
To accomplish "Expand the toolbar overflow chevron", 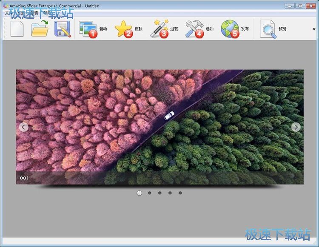I will click(314, 29).
